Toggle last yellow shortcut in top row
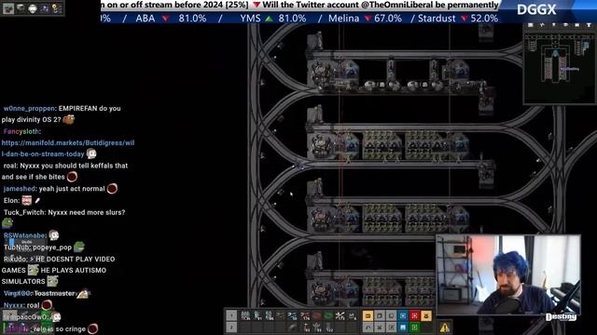The width and height of the screenshot is (597, 335). coord(426,315)
